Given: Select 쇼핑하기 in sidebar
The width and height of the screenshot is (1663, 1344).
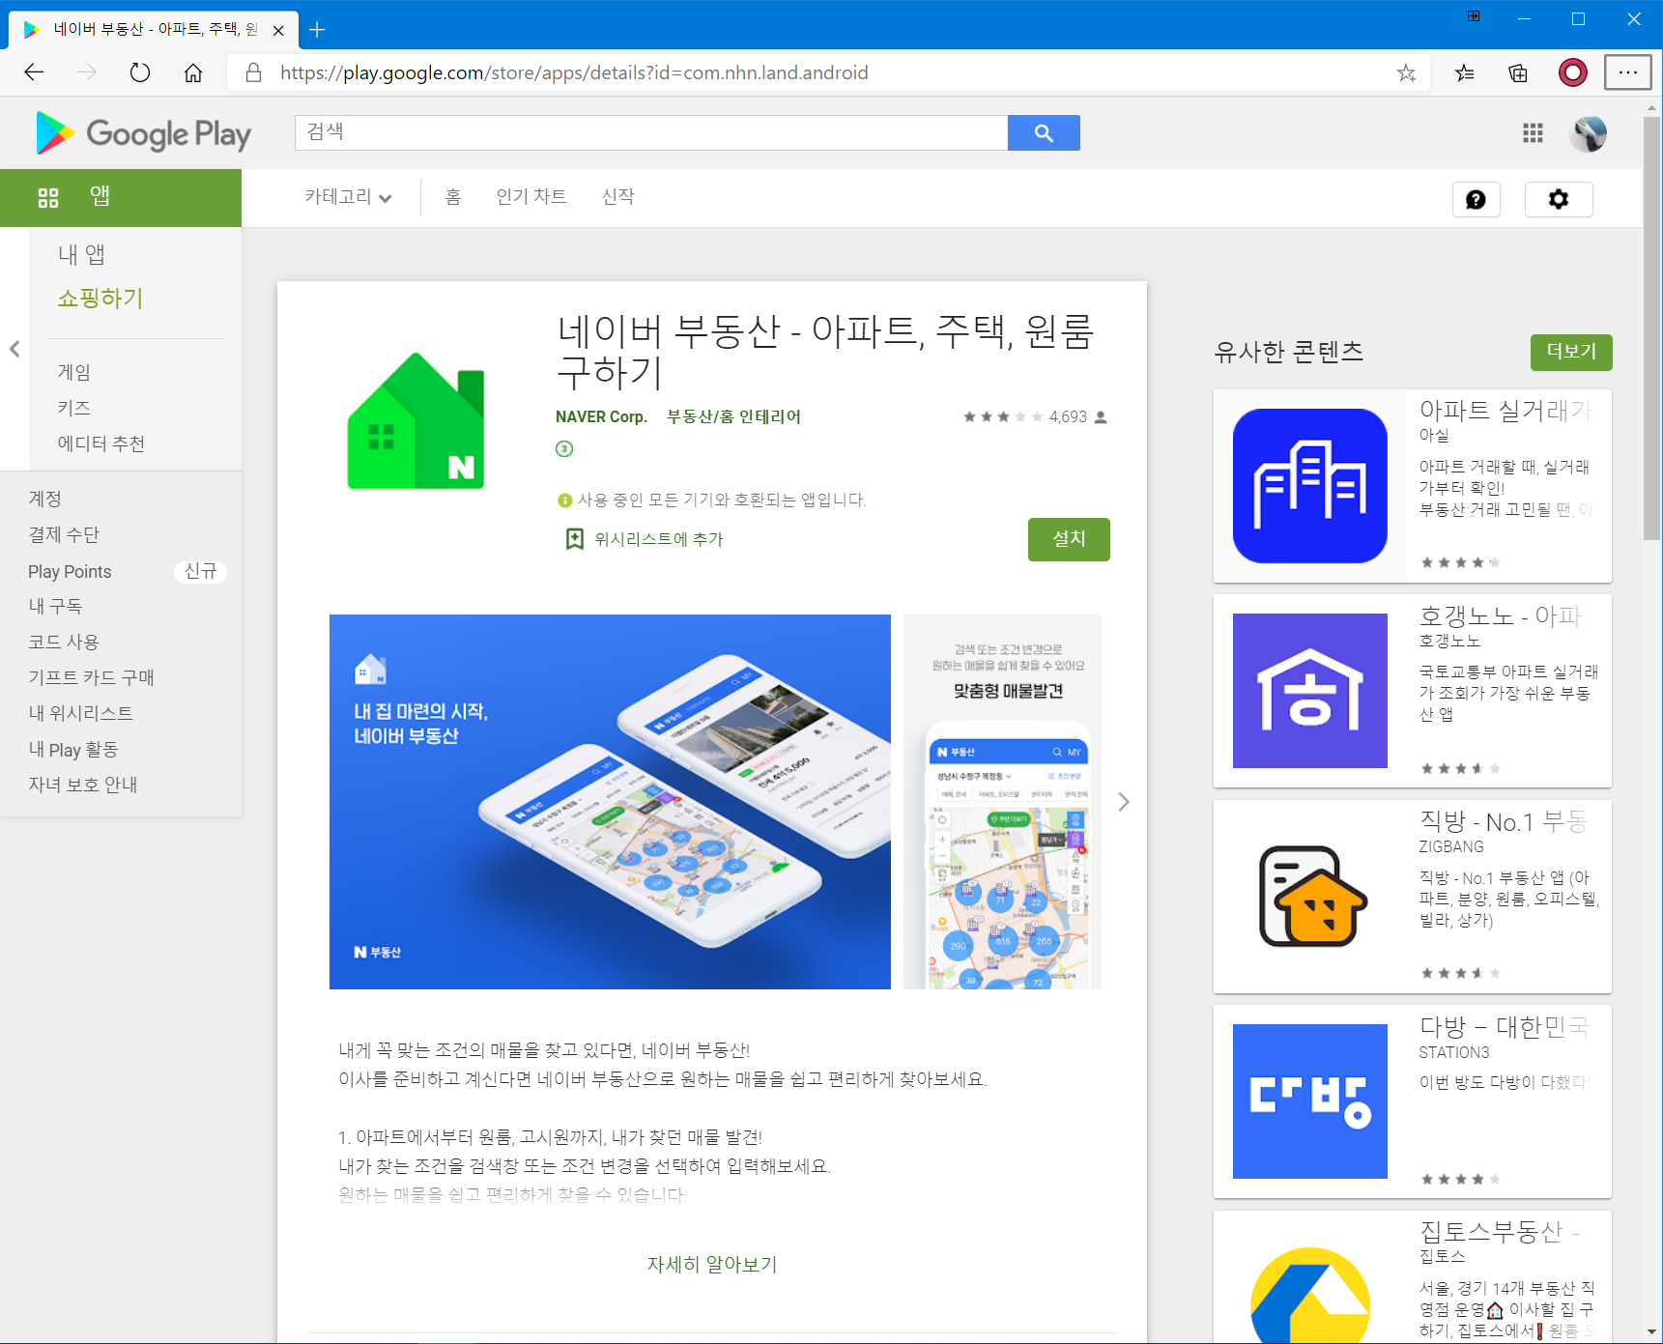Looking at the screenshot, I should (100, 298).
